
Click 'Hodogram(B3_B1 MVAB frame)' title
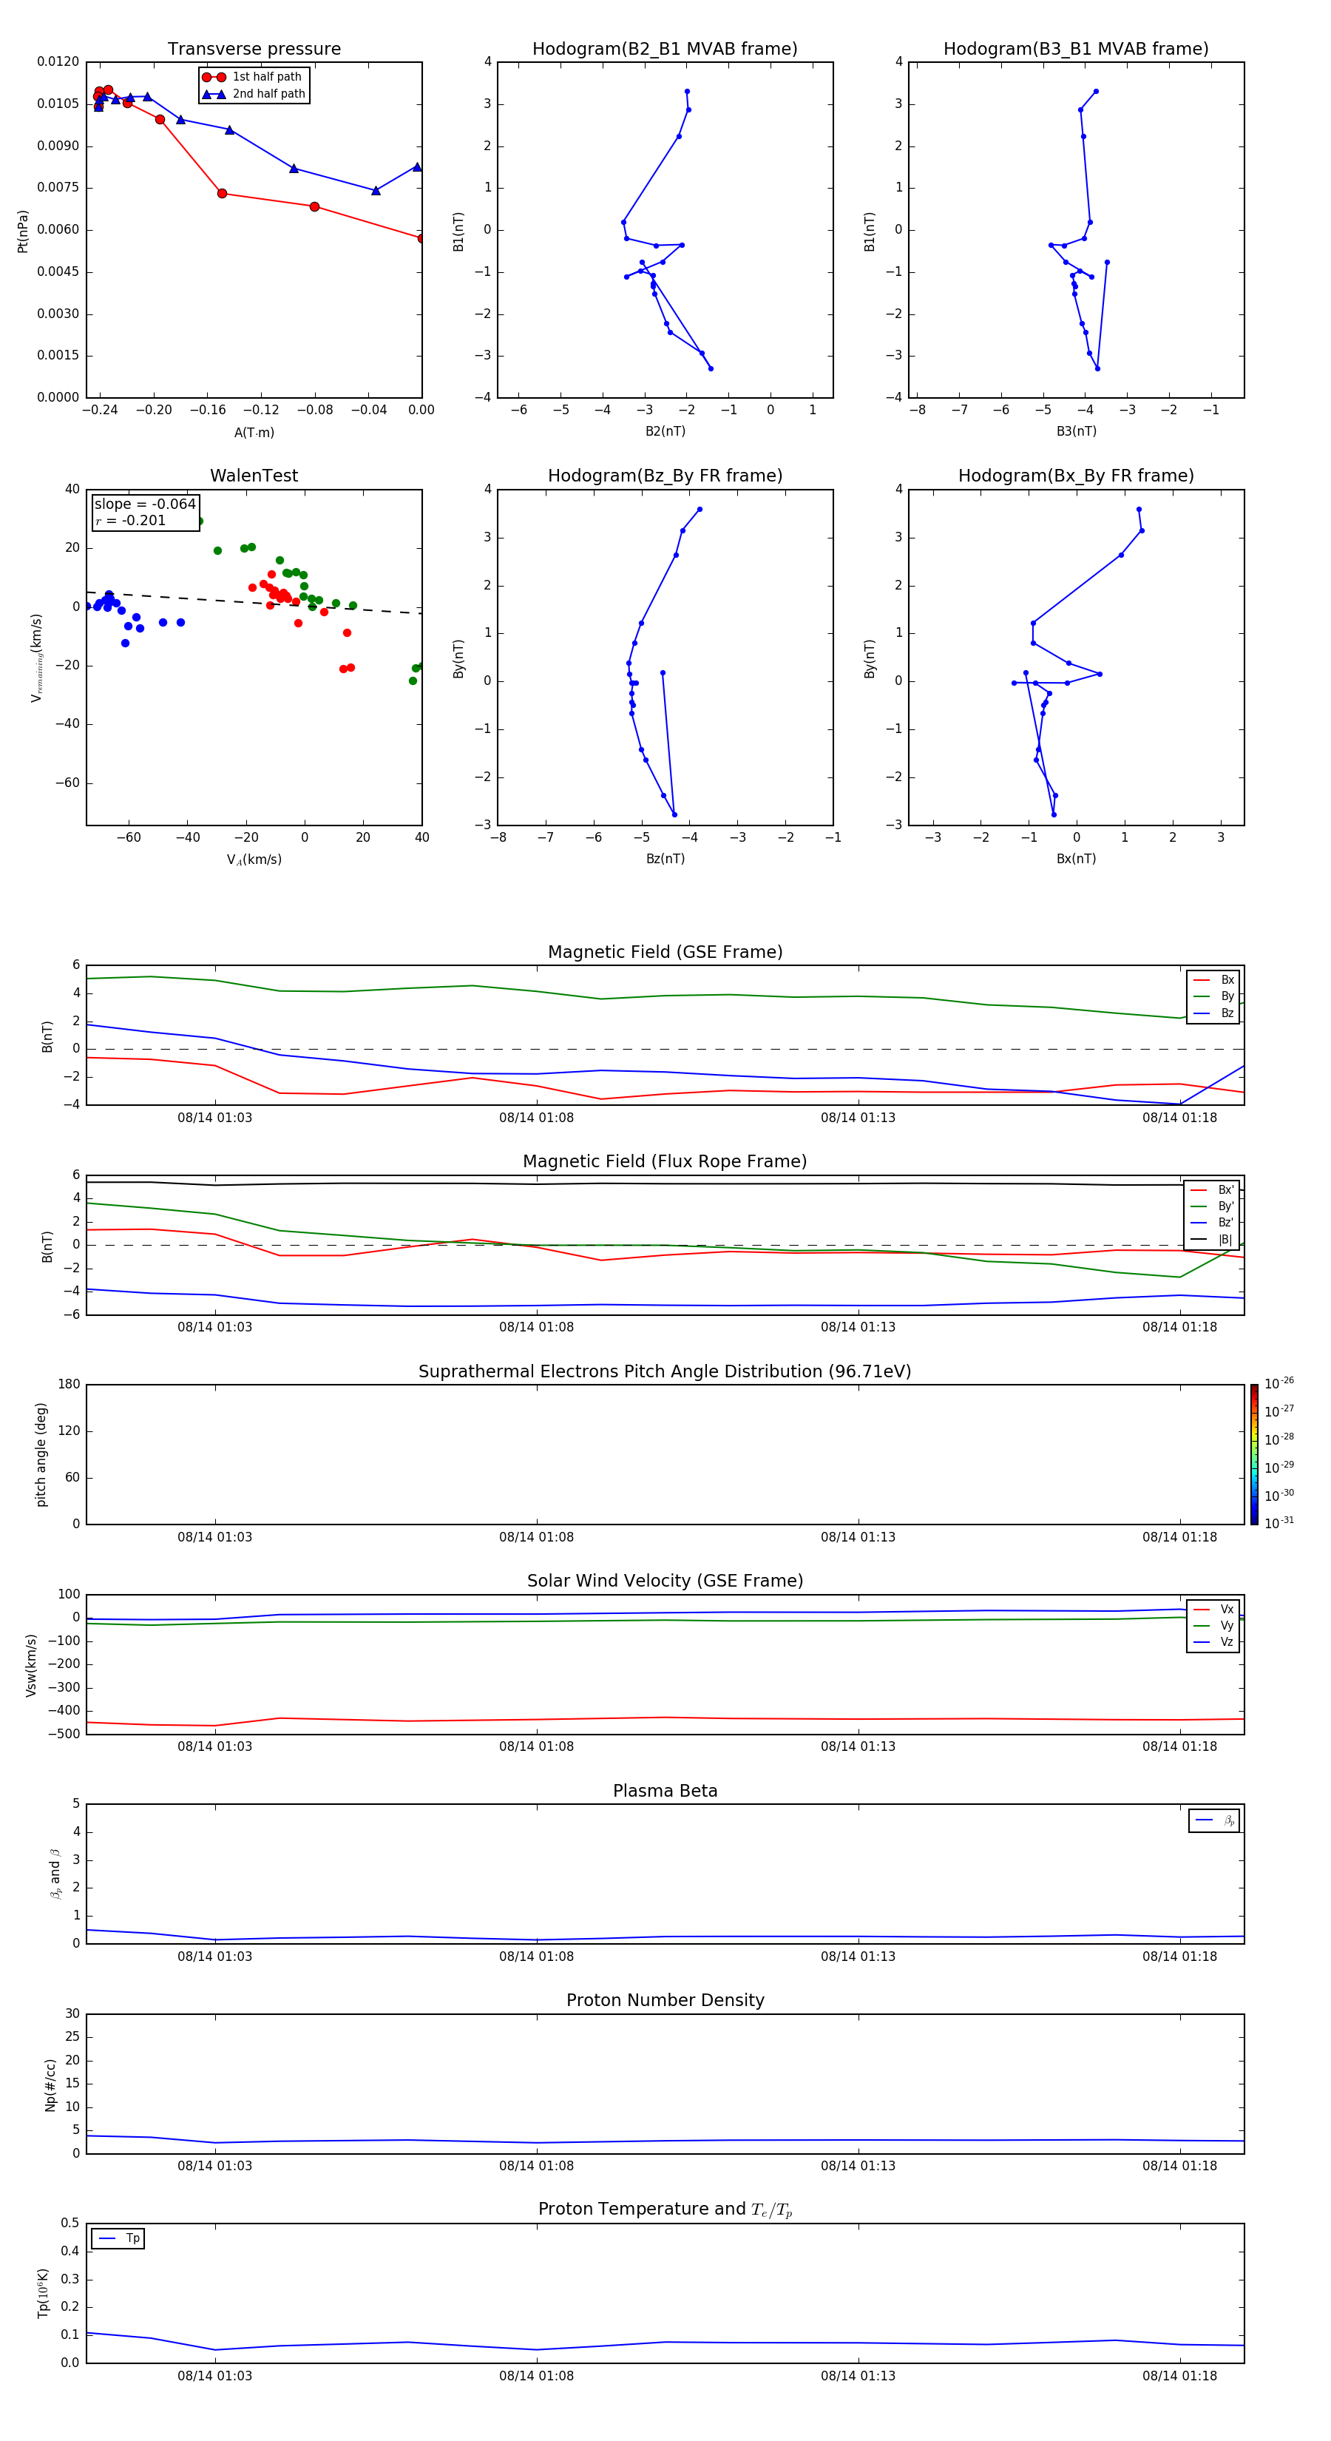1076,50
